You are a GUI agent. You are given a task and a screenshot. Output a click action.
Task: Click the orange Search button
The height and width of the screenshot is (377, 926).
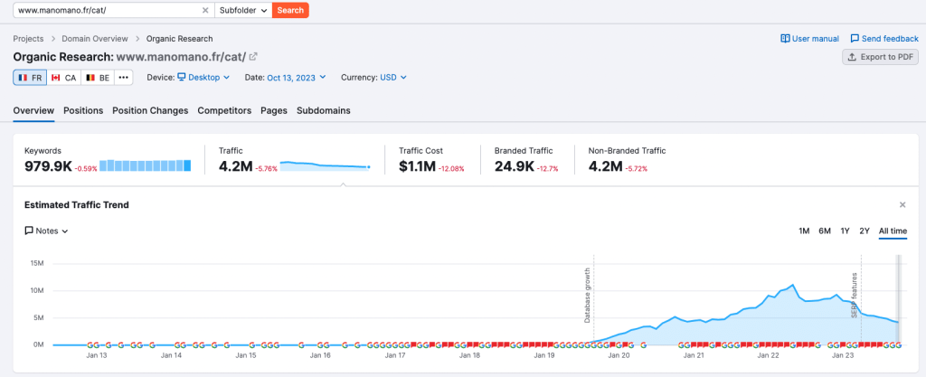290,10
